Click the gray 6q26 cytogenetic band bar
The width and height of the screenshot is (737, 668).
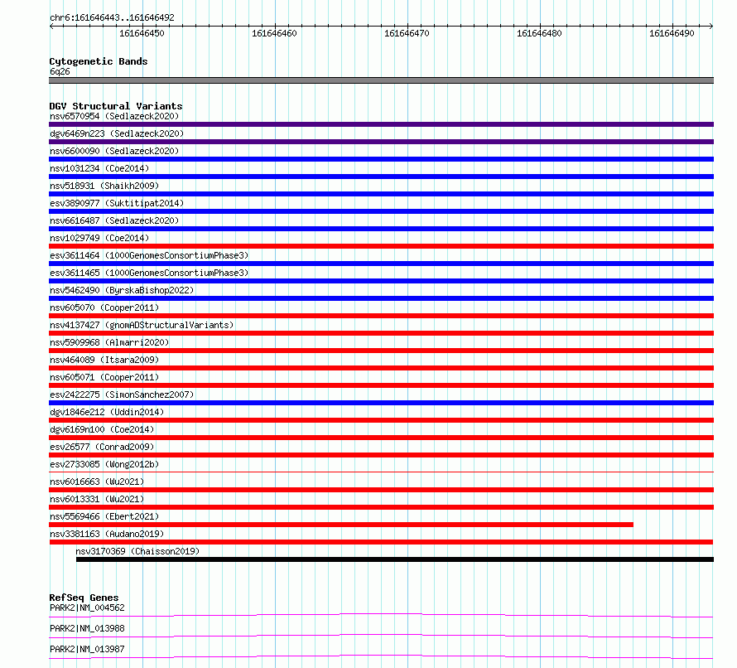click(x=381, y=80)
